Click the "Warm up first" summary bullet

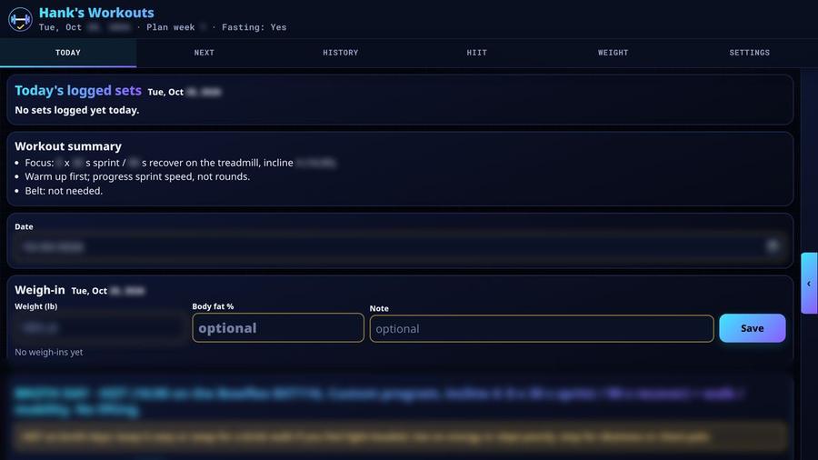(x=137, y=176)
